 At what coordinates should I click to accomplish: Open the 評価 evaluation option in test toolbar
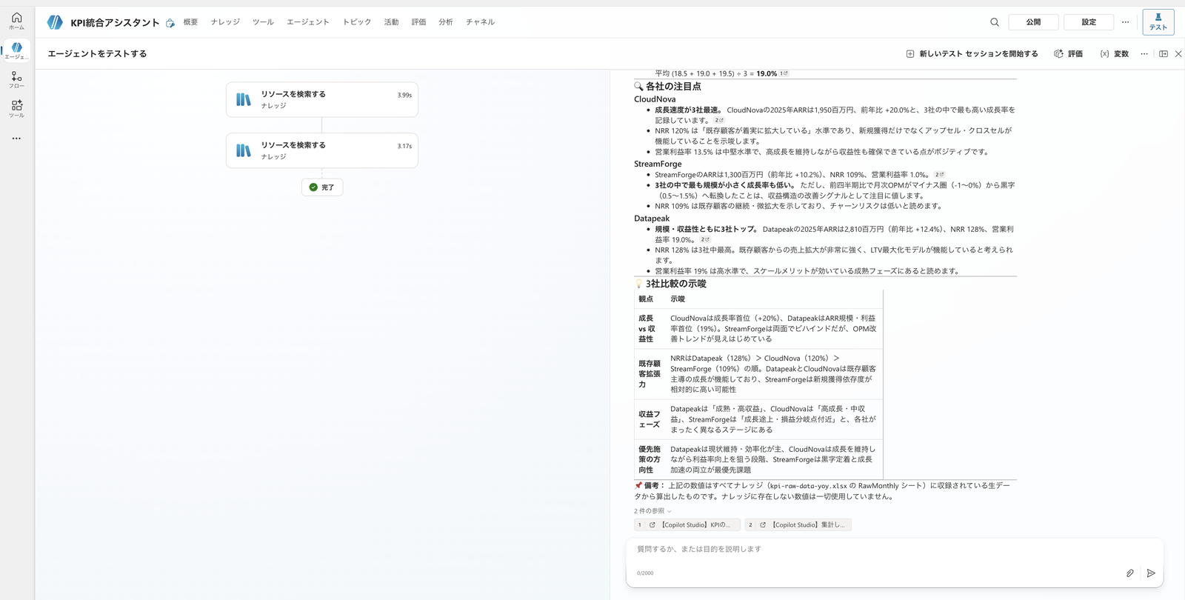[x=1069, y=54]
